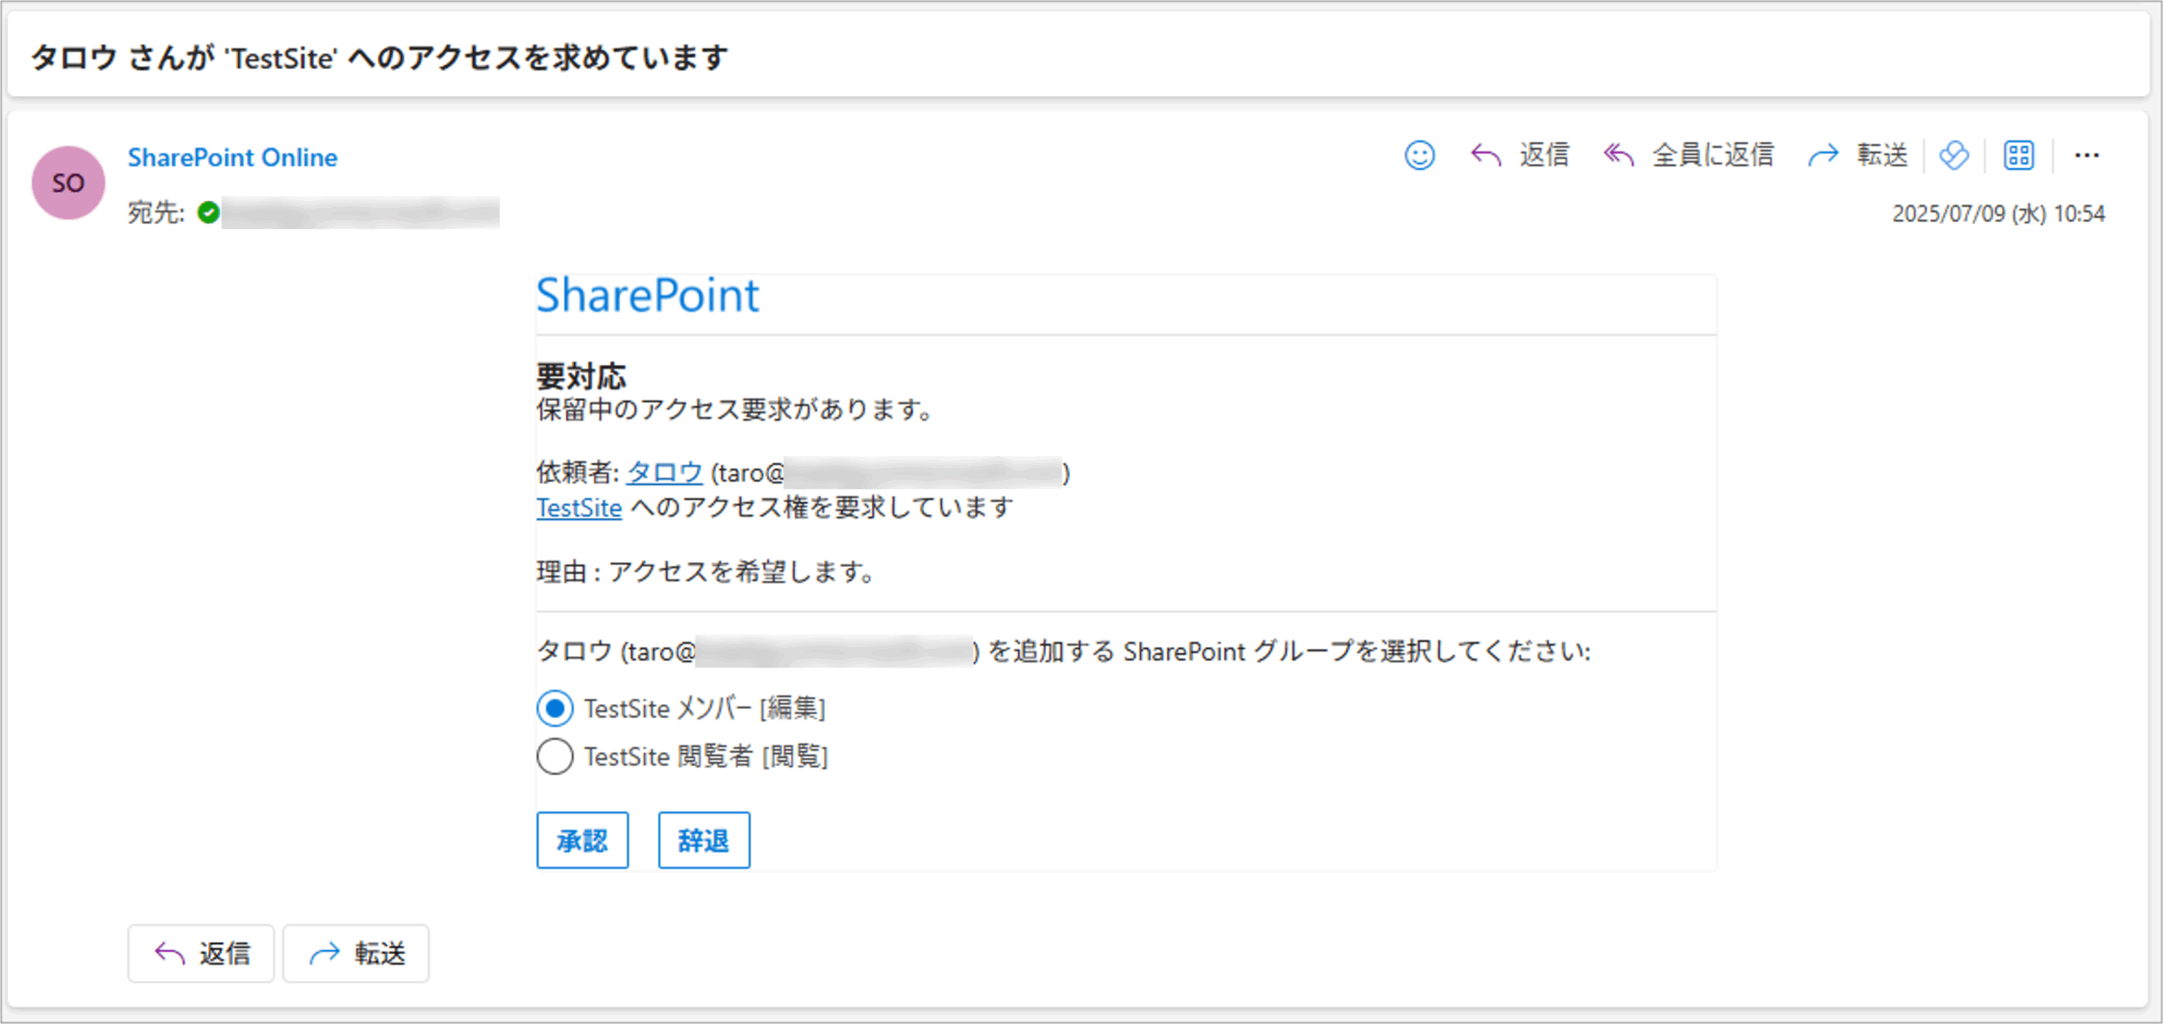Click the SO sender avatar
The image size is (2163, 1024).
(x=68, y=182)
